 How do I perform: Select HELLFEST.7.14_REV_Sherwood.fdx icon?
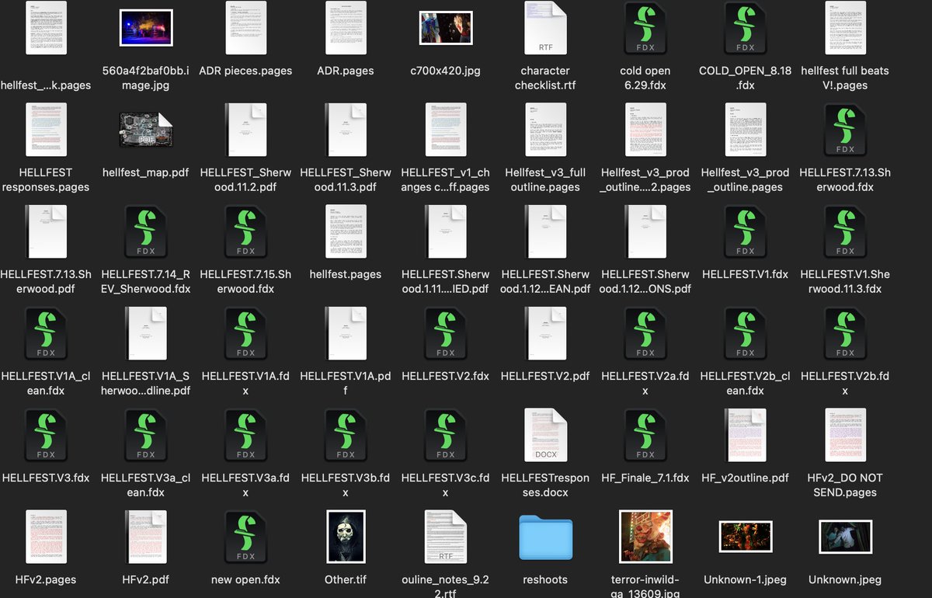146,231
